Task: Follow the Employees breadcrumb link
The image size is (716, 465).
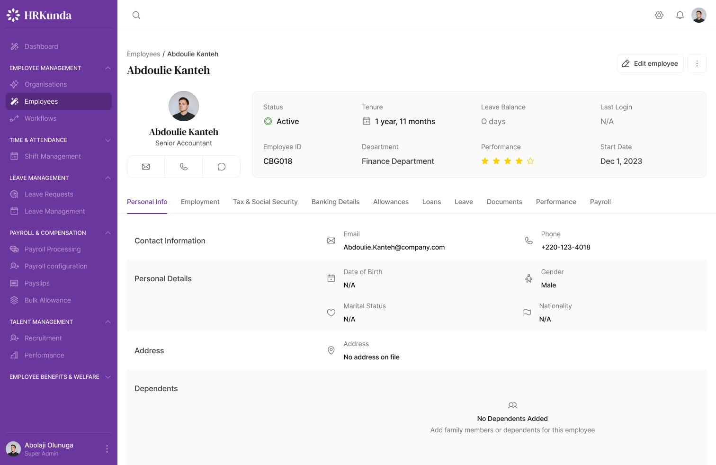Action: [143, 54]
